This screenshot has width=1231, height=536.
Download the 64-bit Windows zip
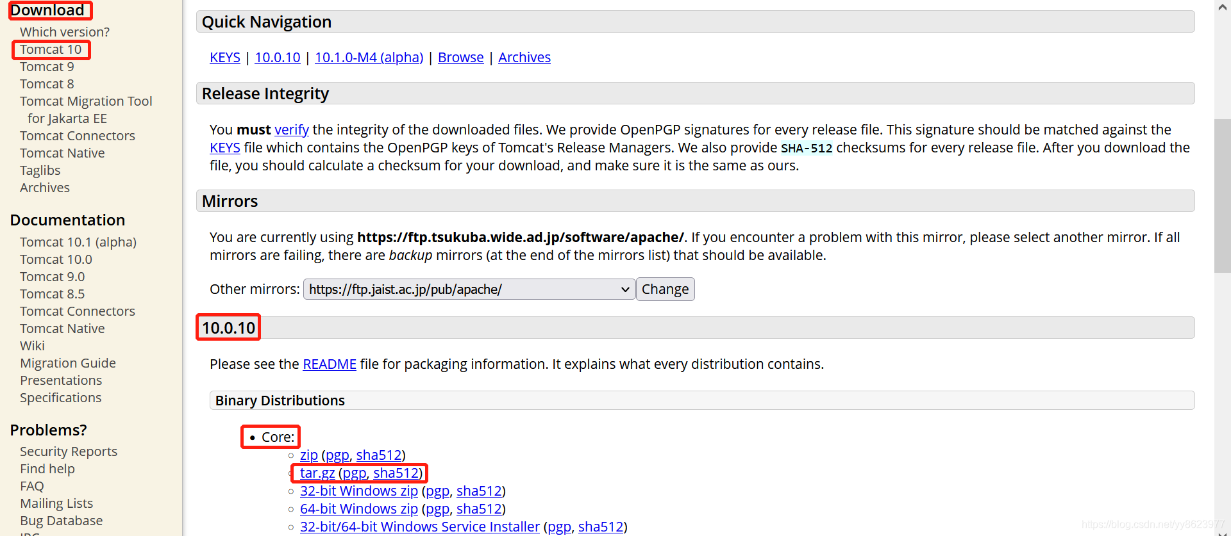(x=359, y=509)
